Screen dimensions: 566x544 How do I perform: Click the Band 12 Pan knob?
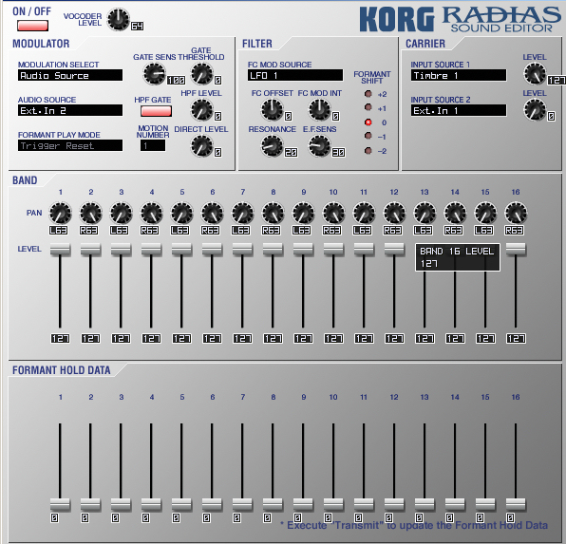point(394,213)
